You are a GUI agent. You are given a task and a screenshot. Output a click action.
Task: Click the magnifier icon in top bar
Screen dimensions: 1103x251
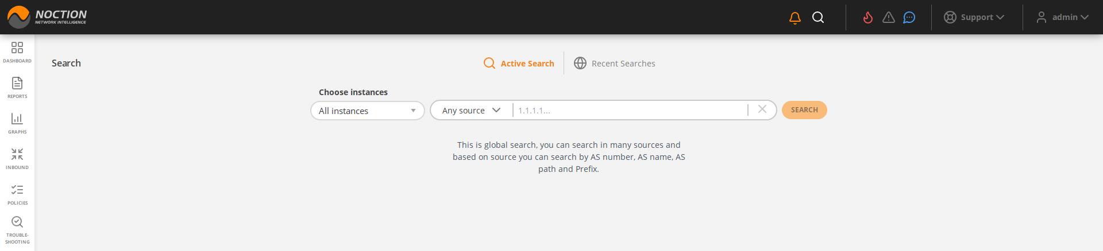[818, 18]
